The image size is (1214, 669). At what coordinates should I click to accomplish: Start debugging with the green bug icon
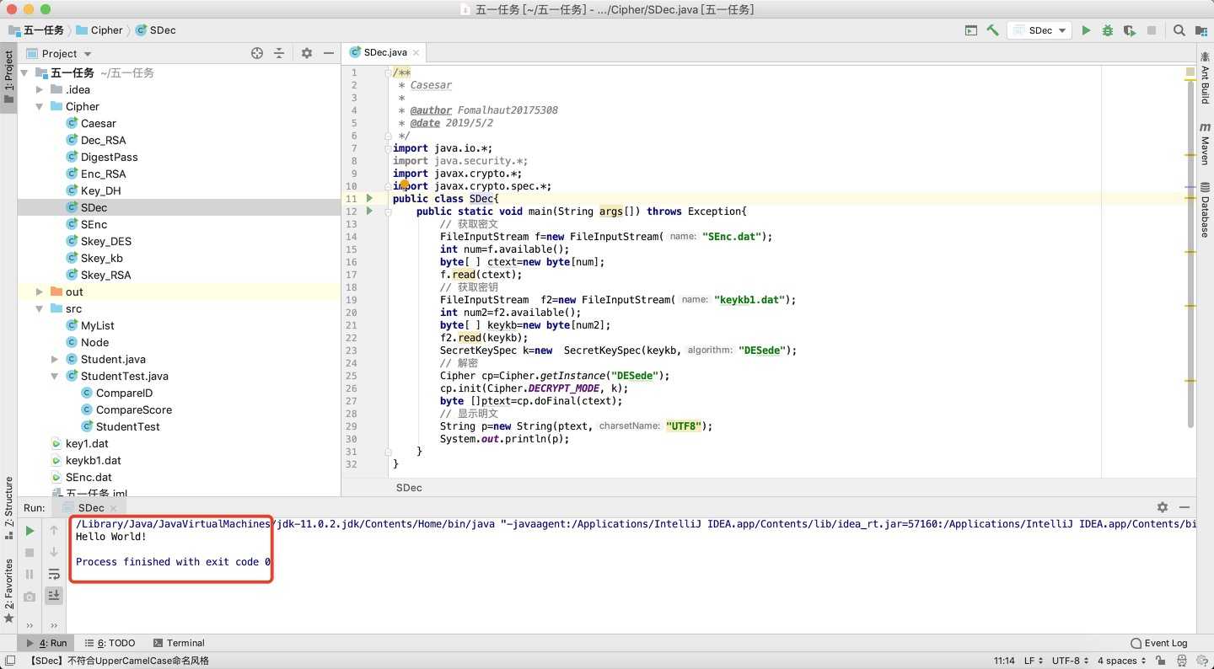1108,30
